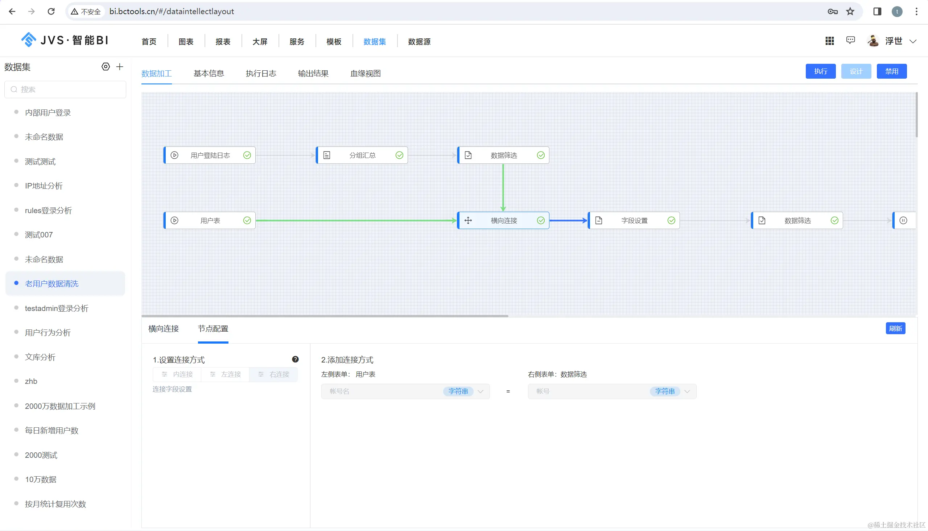Switch to the 执行日志 tab
The image size is (928, 531).
pyautogui.click(x=261, y=73)
